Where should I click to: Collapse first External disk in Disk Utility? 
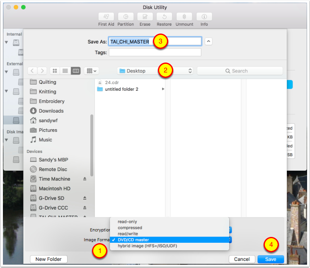click(7, 72)
